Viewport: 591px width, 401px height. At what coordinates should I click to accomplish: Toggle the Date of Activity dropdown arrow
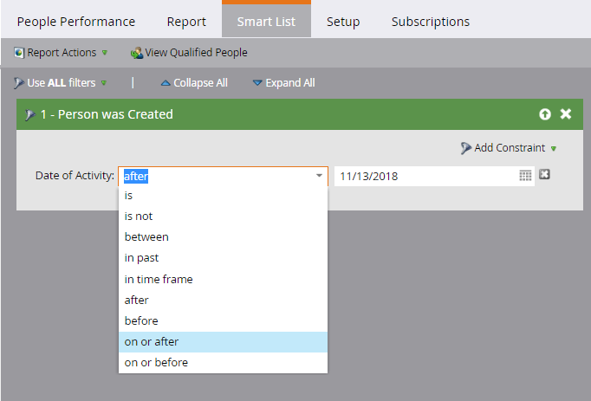[x=319, y=176]
